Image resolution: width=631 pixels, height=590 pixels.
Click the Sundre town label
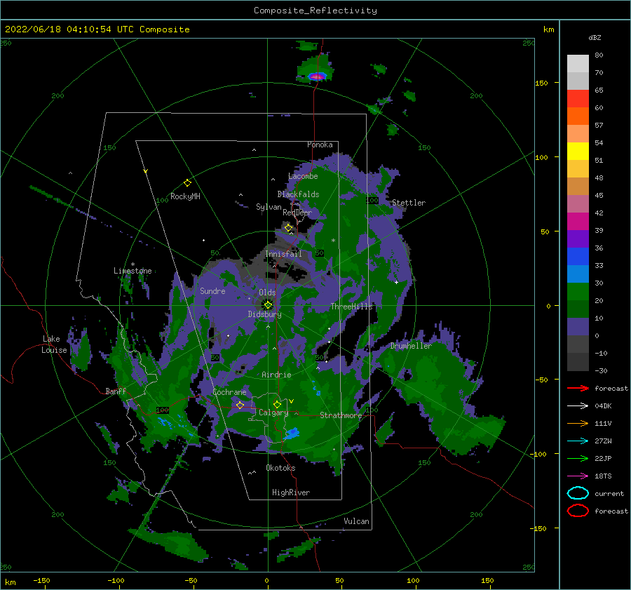(x=212, y=291)
